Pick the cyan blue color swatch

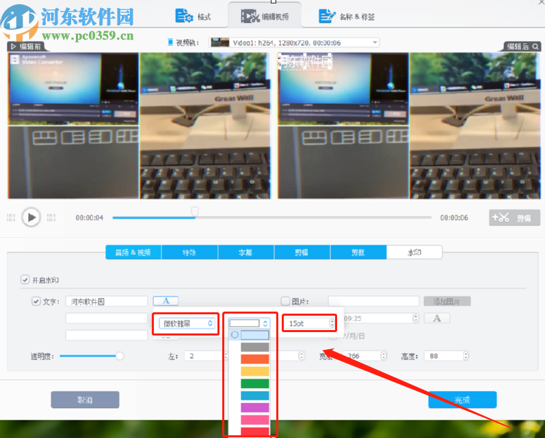tap(255, 396)
